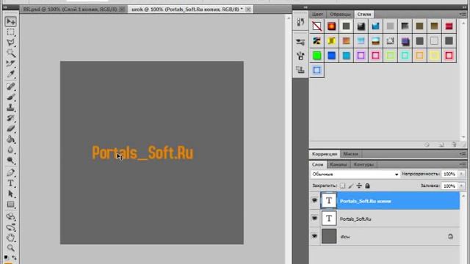Hide the Portals_Soft.Ru копия layer
The width and height of the screenshot is (470, 264).
[315, 200]
